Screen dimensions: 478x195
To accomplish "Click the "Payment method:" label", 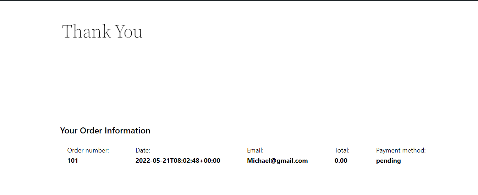I will coord(401,150).
